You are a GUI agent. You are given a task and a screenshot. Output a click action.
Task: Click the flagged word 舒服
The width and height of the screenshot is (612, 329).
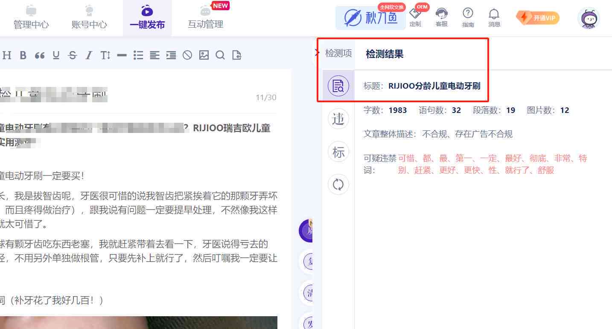tap(546, 170)
